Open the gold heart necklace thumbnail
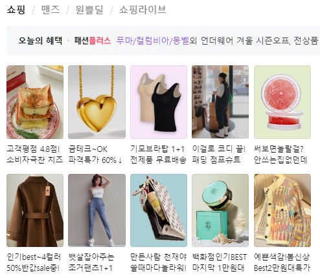The image size is (320, 278). (97, 102)
